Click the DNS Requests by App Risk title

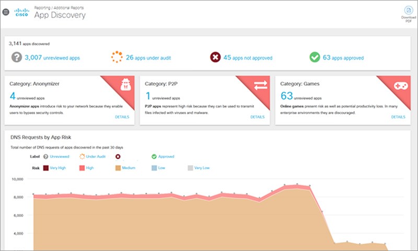[41, 138]
